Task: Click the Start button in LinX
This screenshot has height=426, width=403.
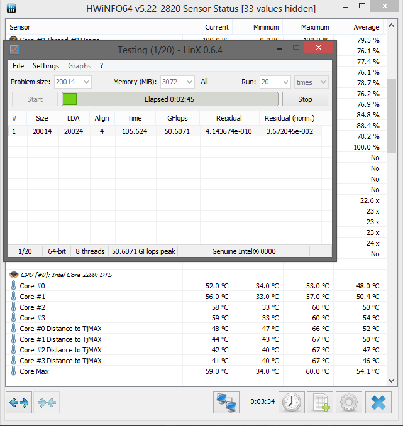Action: click(35, 99)
